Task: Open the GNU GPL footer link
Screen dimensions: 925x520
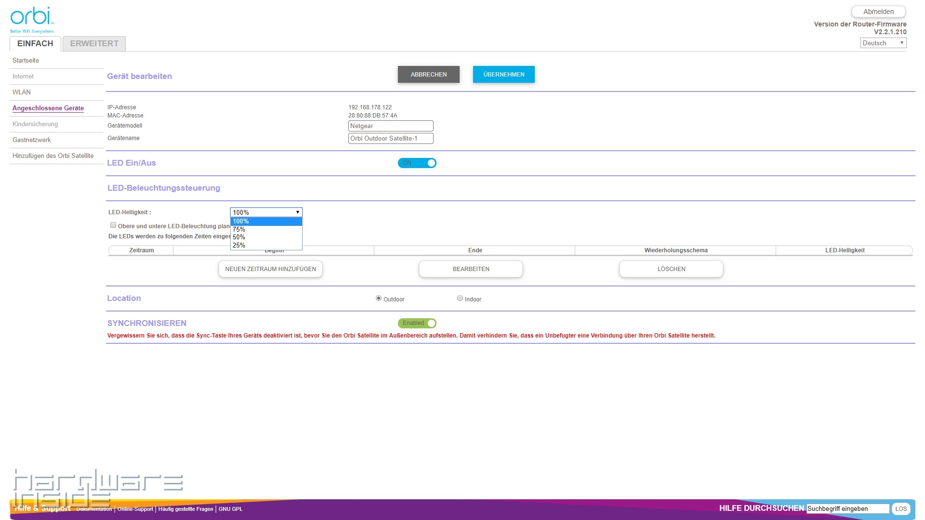Action: (231, 509)
